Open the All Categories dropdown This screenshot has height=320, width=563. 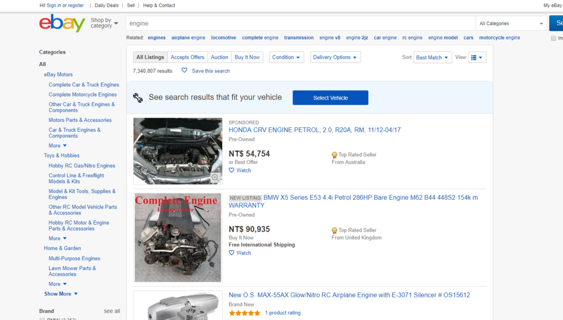[x=511, y=24]
